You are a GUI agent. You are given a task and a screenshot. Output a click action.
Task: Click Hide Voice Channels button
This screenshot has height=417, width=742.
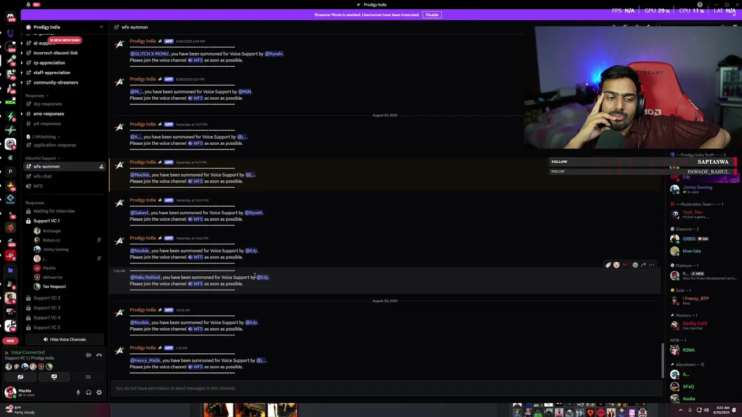[x=64, y=339]
